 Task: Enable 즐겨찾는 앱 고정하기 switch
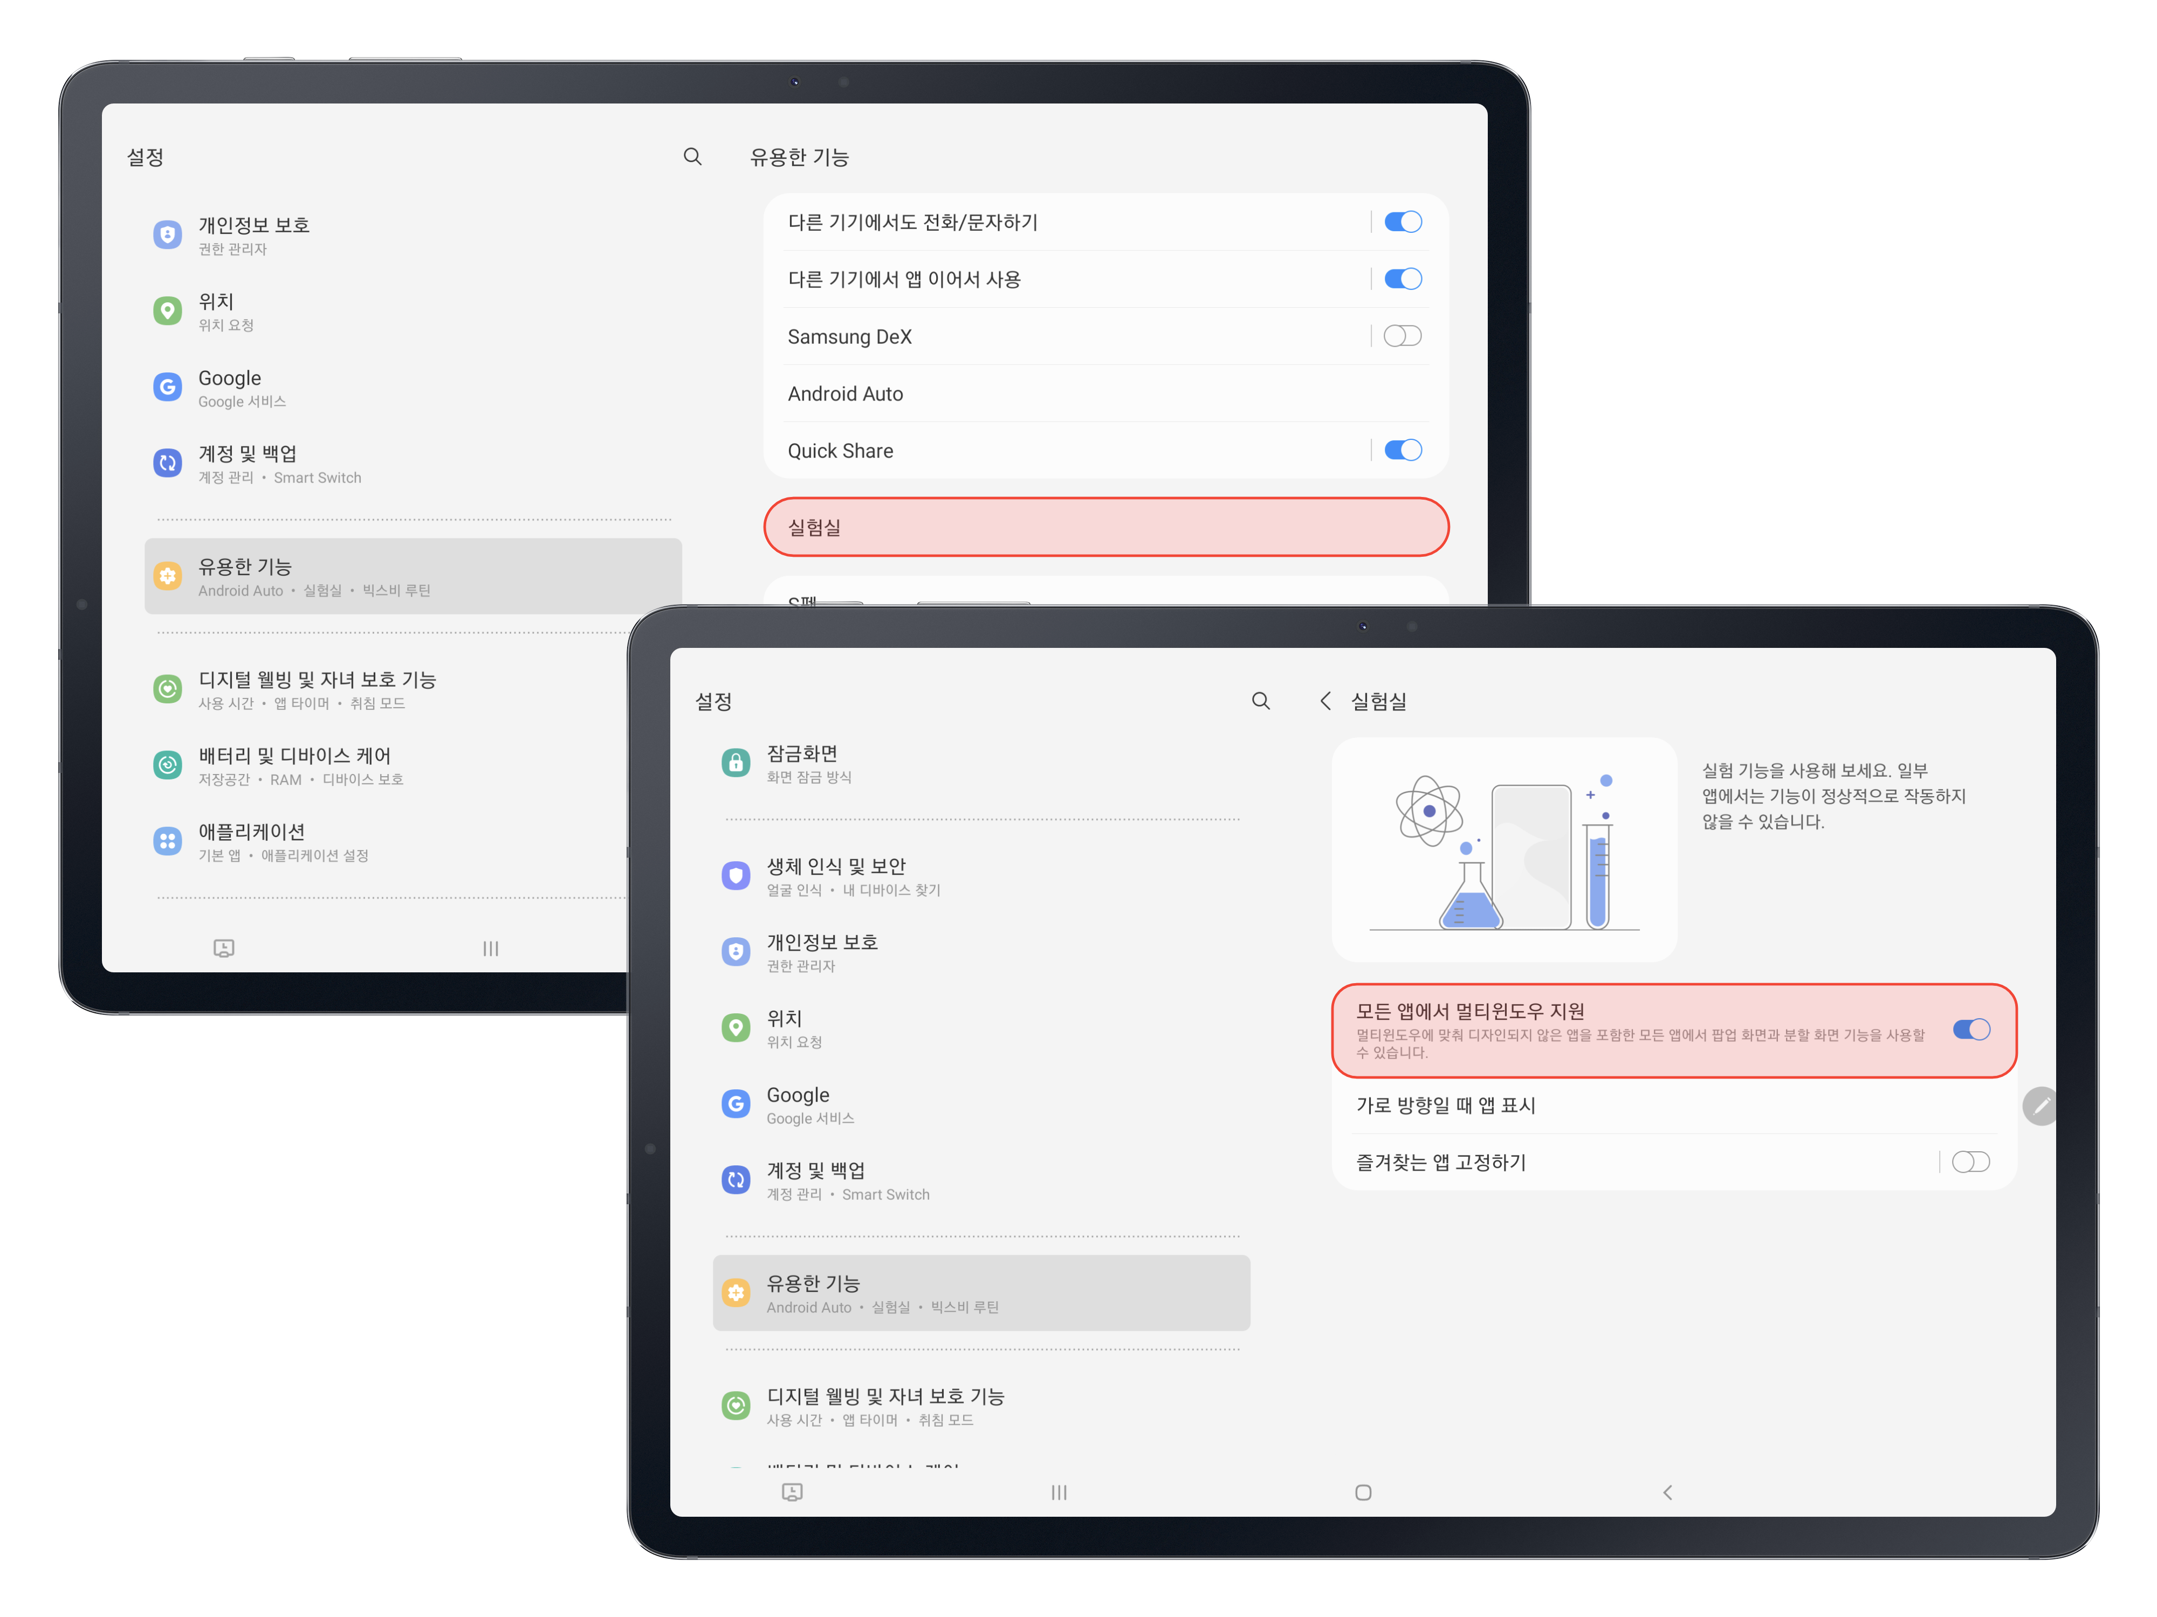(x=1971, y=1162)
